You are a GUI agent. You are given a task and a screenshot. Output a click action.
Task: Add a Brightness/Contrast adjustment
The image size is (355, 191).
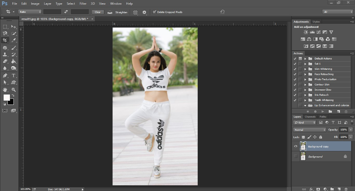(x=306, y=32)
